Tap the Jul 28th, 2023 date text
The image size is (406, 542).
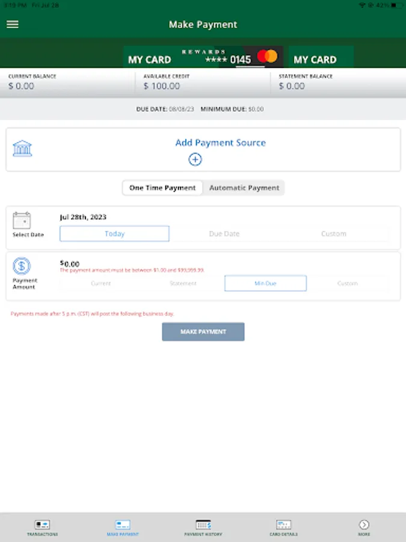[83, 217]
